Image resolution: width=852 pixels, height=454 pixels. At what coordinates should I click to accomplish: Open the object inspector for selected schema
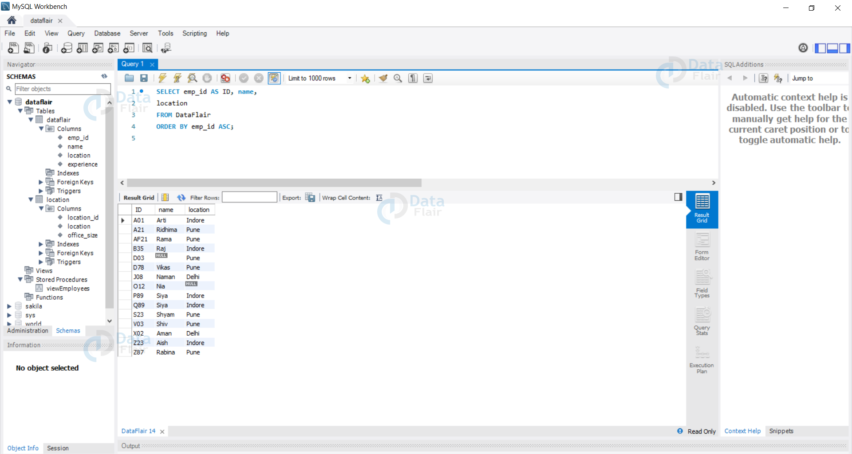click(x=47, y=48)
